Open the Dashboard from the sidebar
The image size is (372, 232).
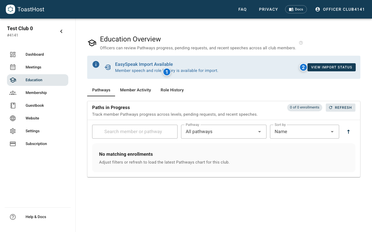13,54
